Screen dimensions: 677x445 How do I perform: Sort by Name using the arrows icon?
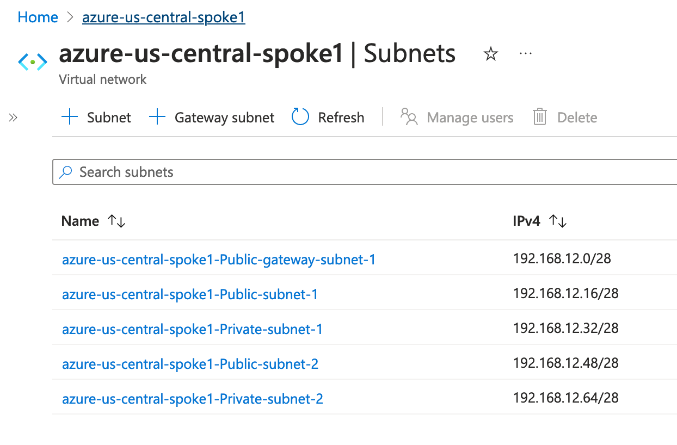click(x=116, y=221)
